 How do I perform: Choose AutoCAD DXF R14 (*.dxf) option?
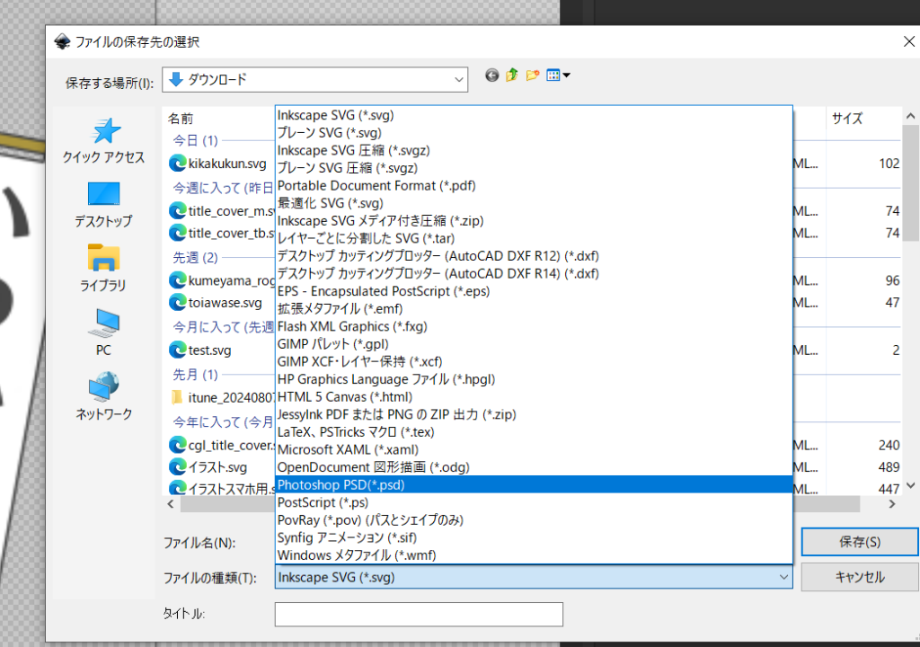pyautogui.click(x=534, y=273)
